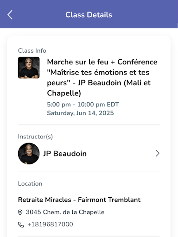The height and width of the screenshot is (237, 178).
Task: Tap the Saturday, Jun 14, 2025 date
Action: (80, 113)
